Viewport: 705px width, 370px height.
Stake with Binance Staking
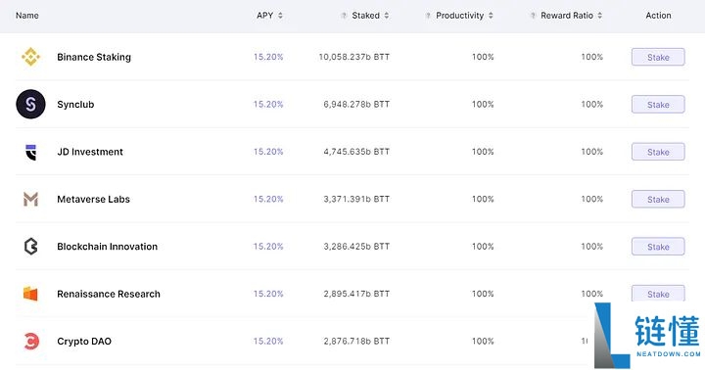[x=658, y=57]
